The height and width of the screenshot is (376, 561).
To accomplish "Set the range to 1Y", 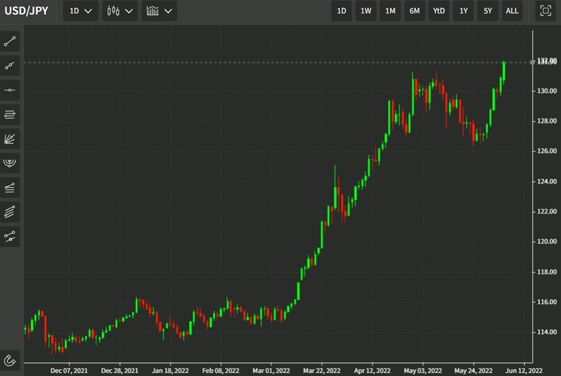I will (463, 11).
